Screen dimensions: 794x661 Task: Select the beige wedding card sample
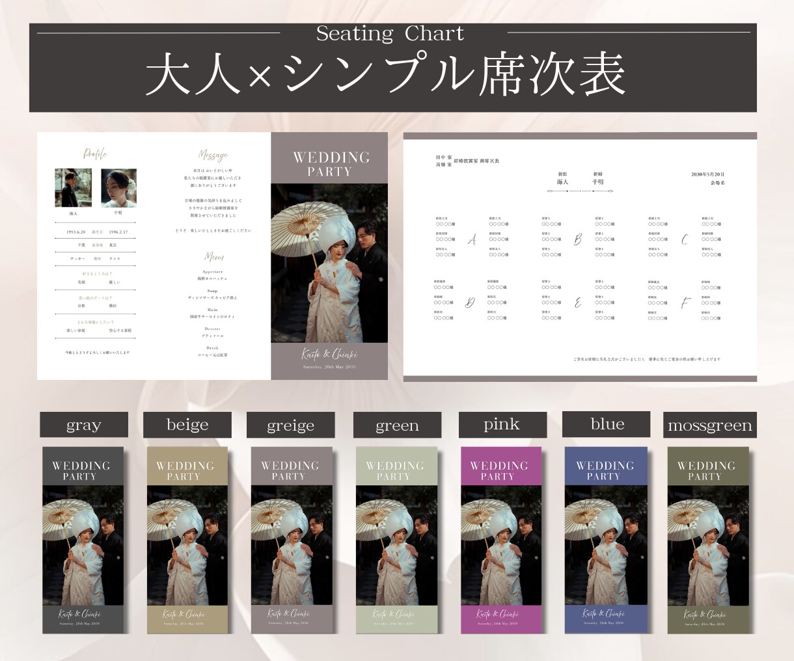click(187, 540)
